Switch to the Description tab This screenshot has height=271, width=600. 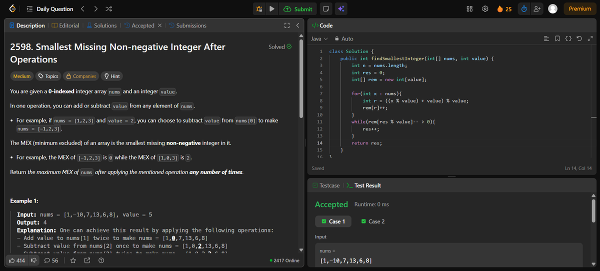[x=27, y=25]
